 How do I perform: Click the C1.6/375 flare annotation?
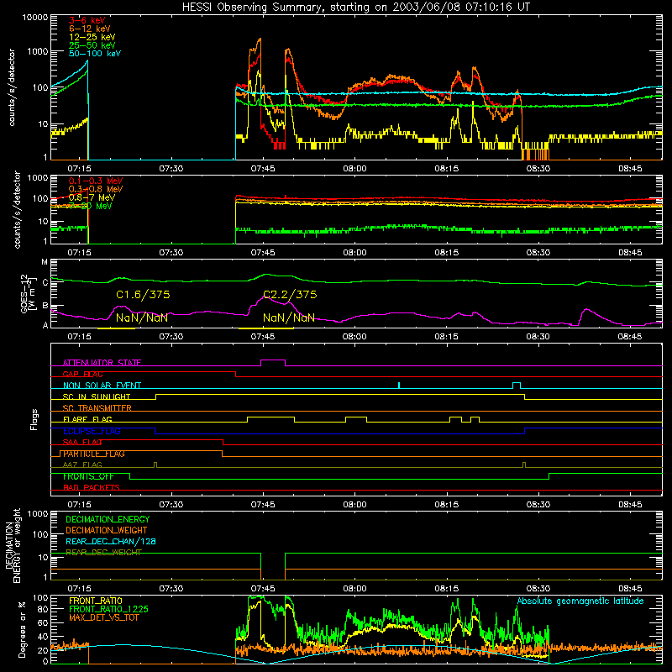coord(143,295)
